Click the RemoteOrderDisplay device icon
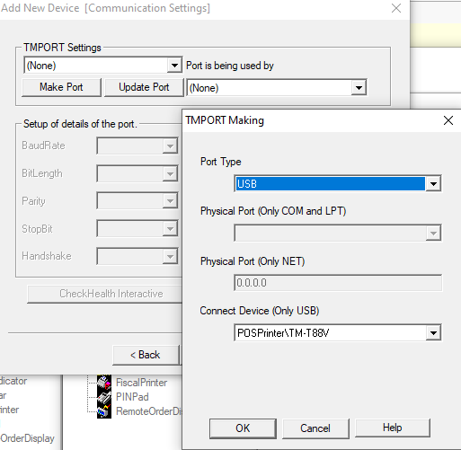 pyautogui.click(x=104, y=411)
